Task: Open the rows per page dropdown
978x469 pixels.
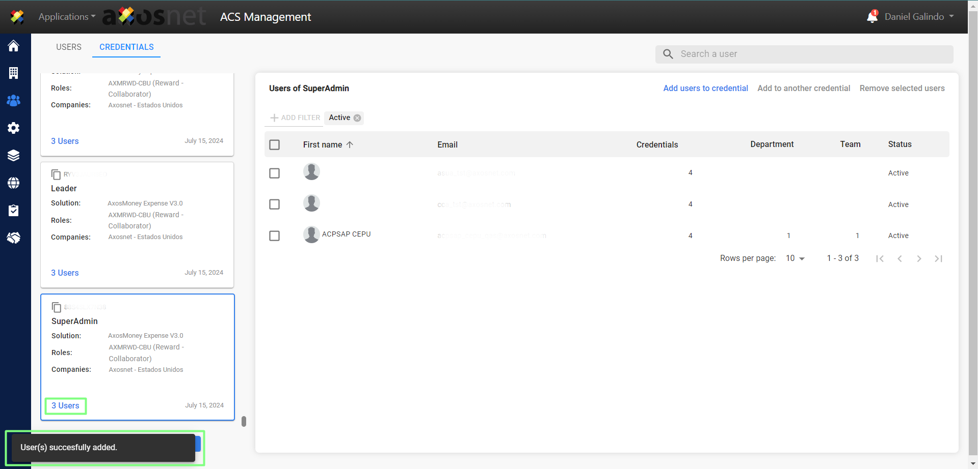Action: 795,258
